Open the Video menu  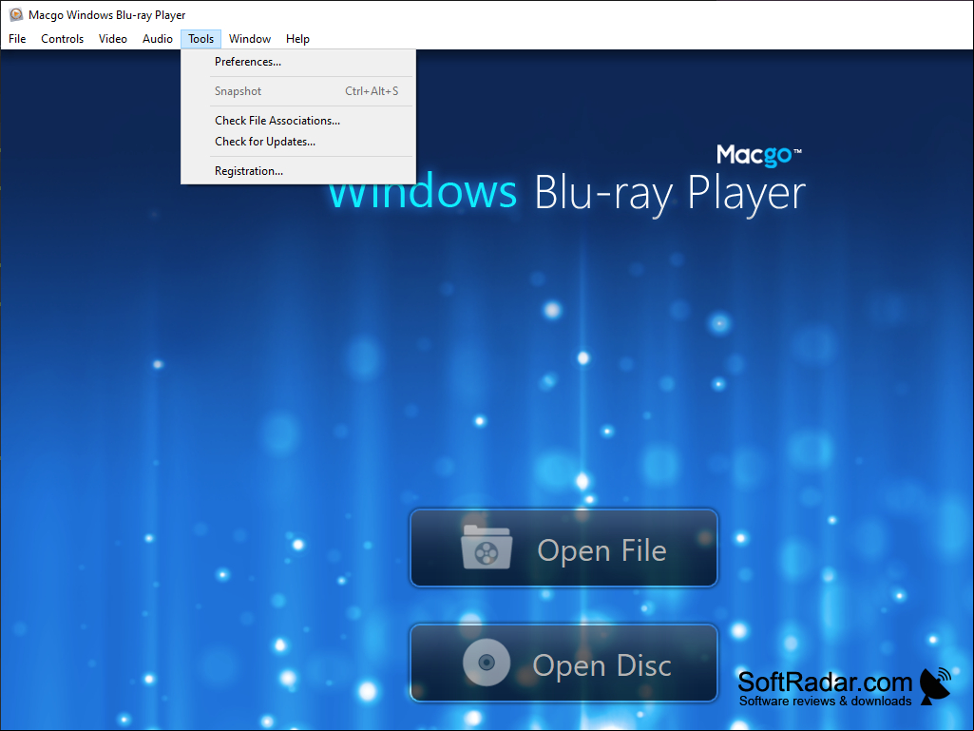point(112,39)
